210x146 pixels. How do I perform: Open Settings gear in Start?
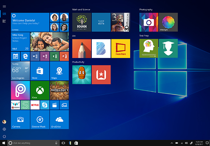(x=4, y=129)
